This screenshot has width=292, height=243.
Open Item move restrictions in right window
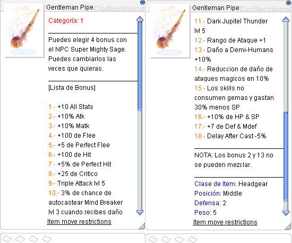[x=225, y=222]
